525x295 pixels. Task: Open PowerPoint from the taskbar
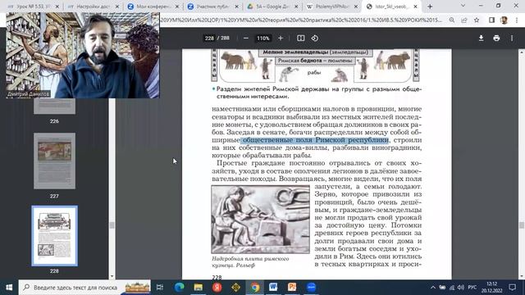pyautogui.click(x=292, y=288)
